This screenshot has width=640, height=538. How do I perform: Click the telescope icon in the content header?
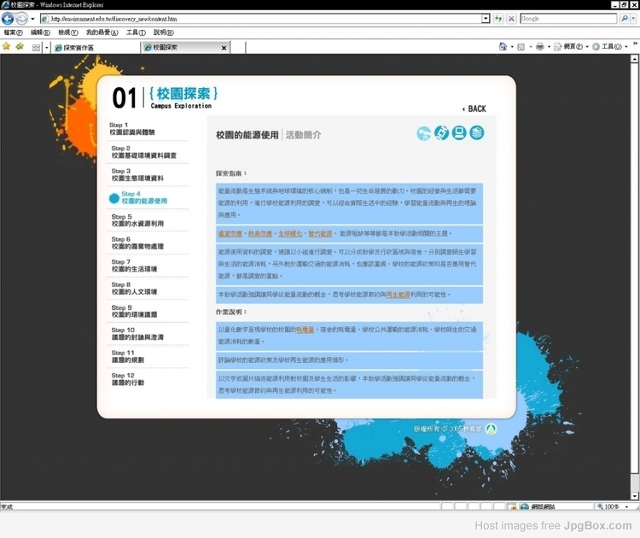424,133
